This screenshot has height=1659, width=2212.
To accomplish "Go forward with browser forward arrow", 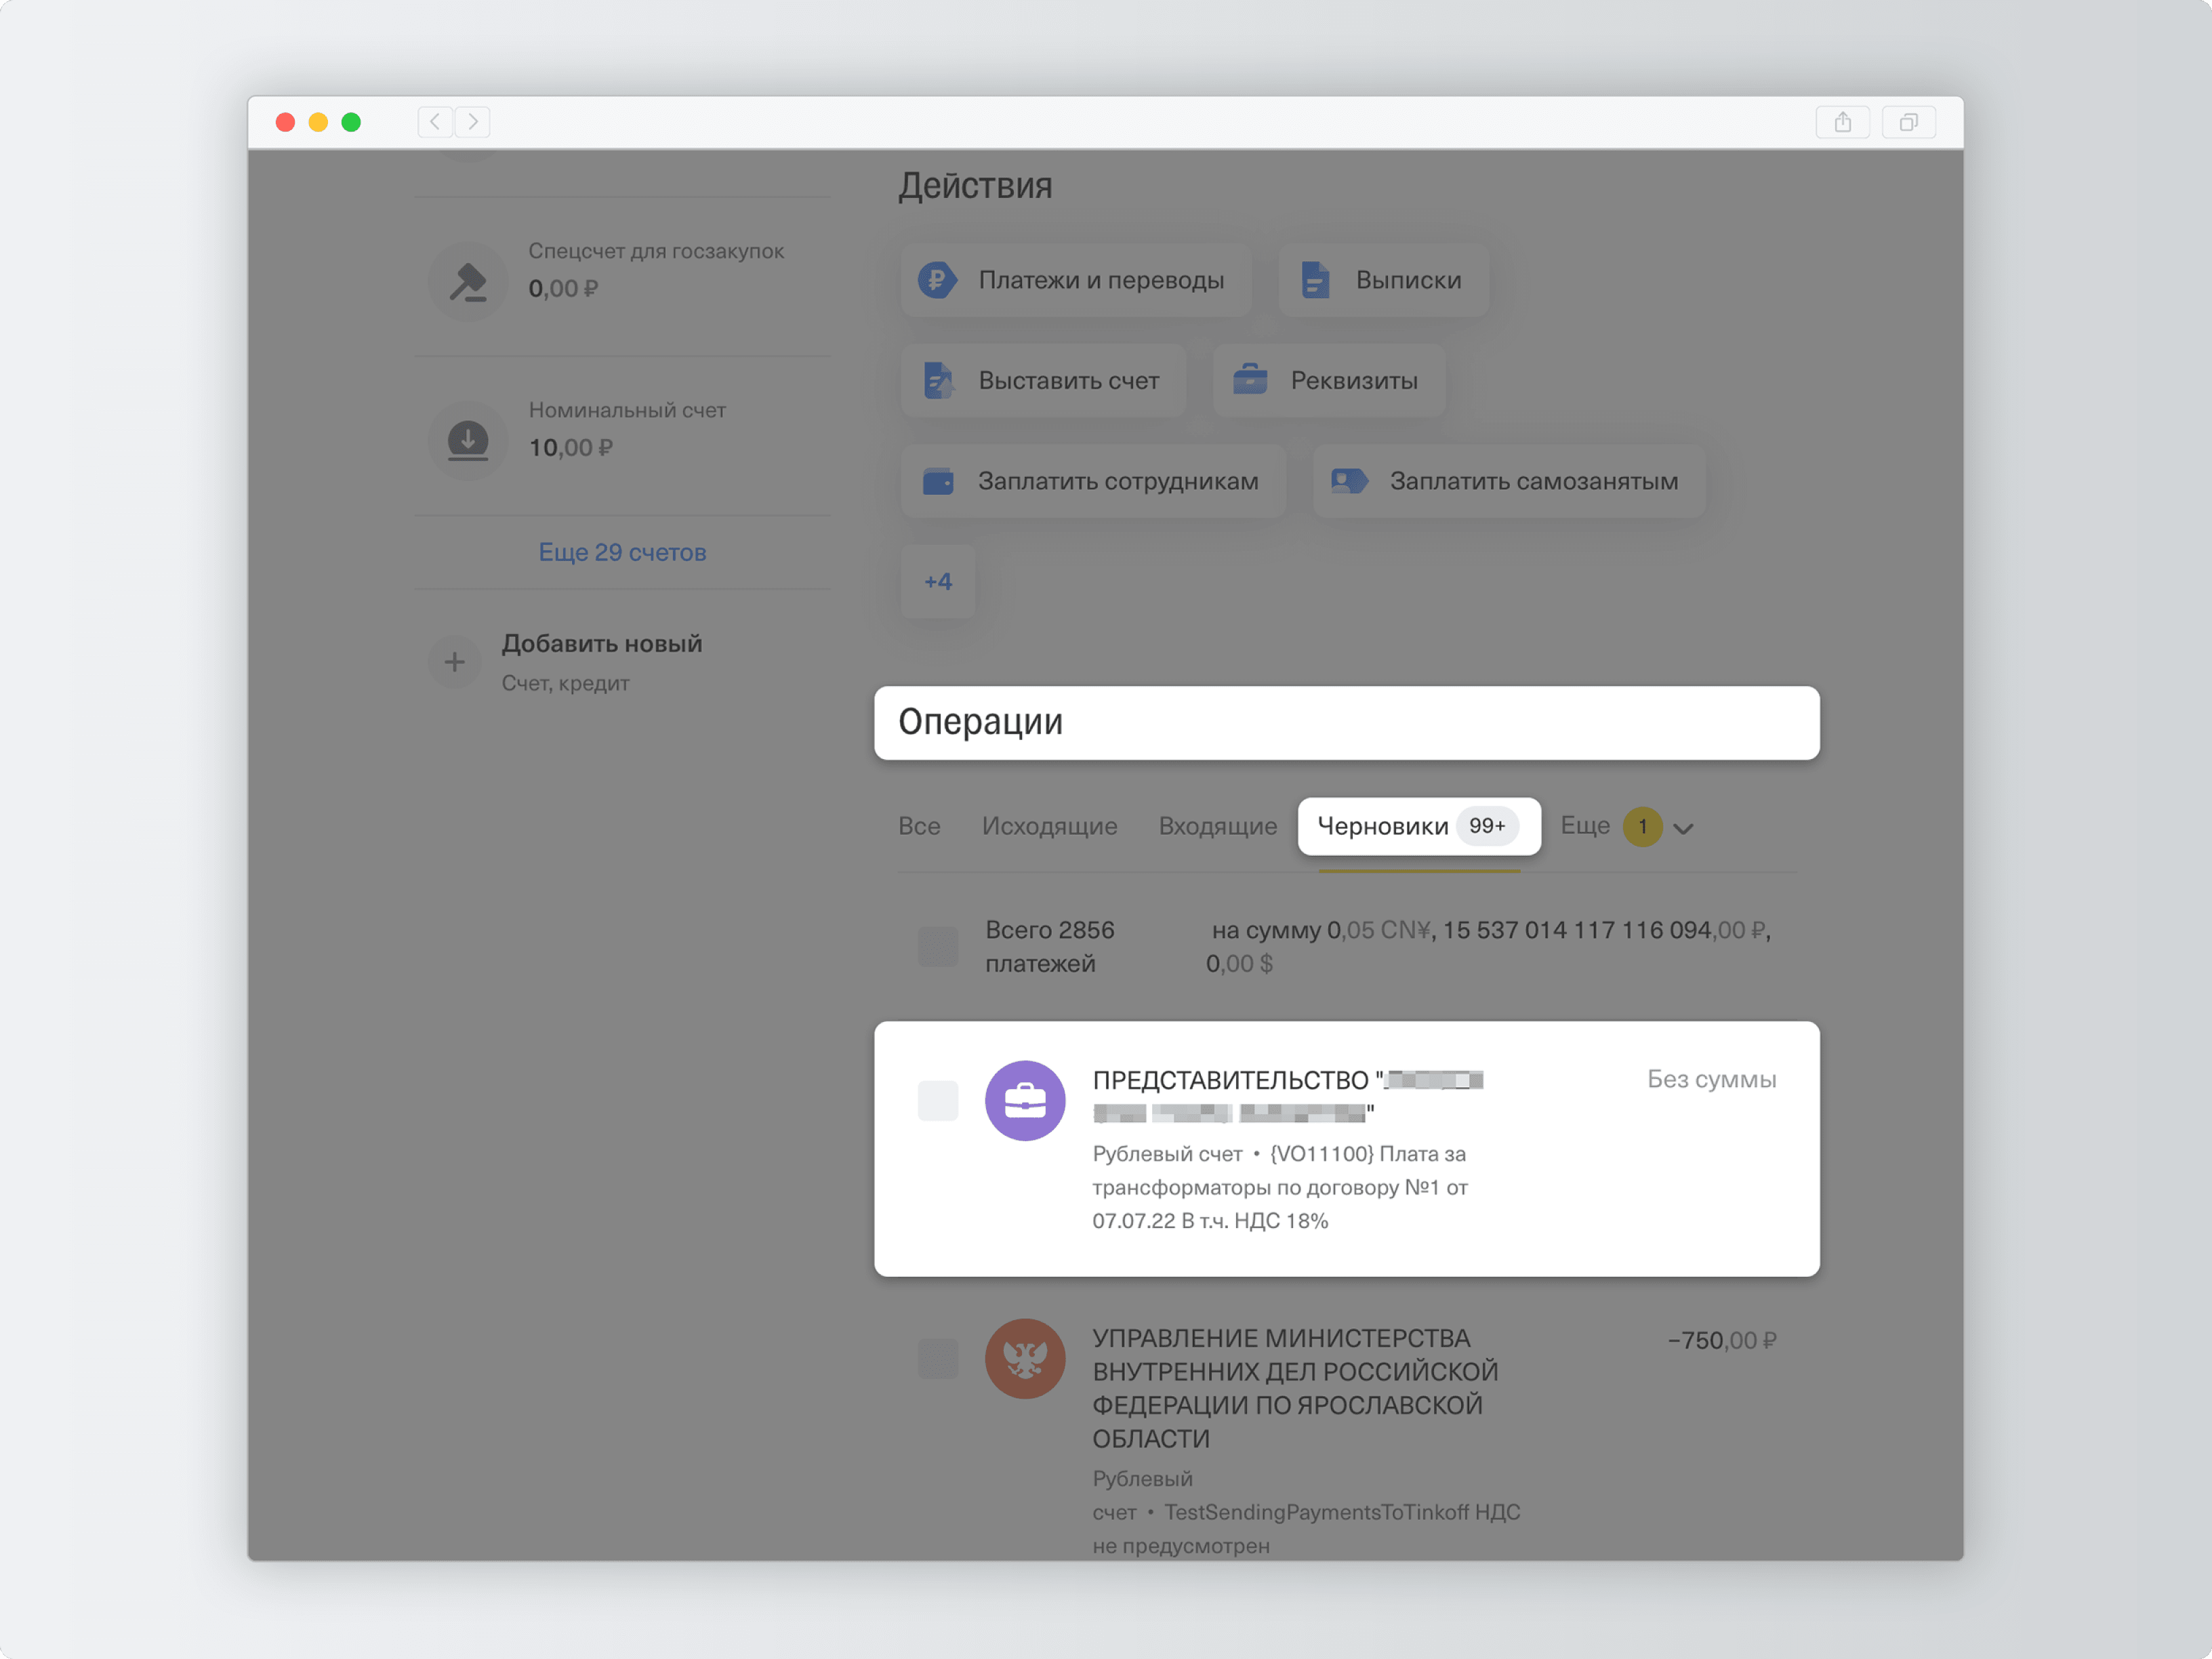I will tap(473, 122).
